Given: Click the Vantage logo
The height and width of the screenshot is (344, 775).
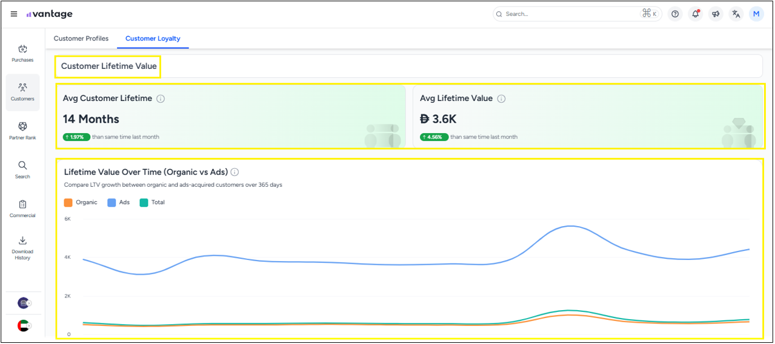Looking at the screenshot, I should point(50,14).
